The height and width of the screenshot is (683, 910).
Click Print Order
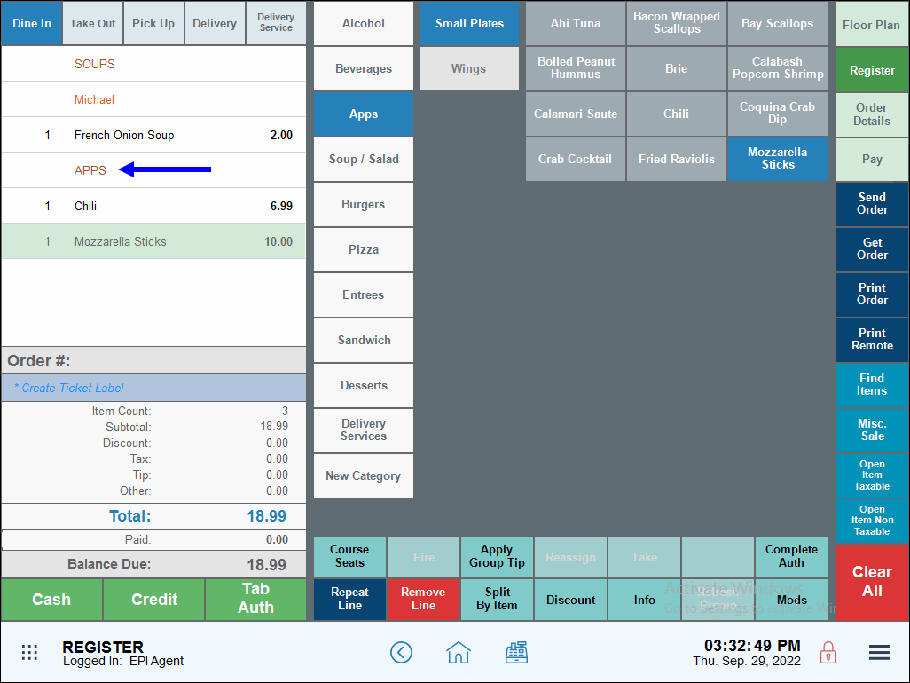[x=872, y=294]
